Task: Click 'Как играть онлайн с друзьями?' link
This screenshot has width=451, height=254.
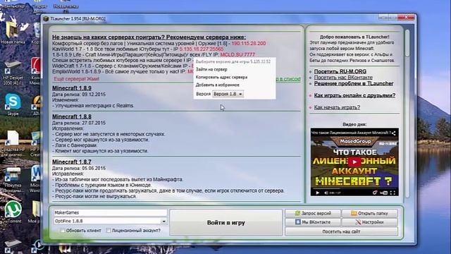Action: coord(354,95)
